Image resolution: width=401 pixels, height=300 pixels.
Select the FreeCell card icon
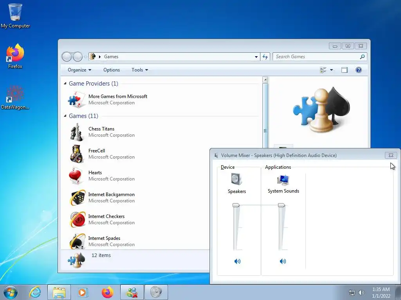point(76,154)
